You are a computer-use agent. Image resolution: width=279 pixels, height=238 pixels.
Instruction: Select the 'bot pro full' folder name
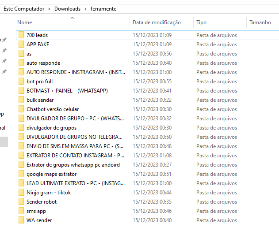pos(40,82)
